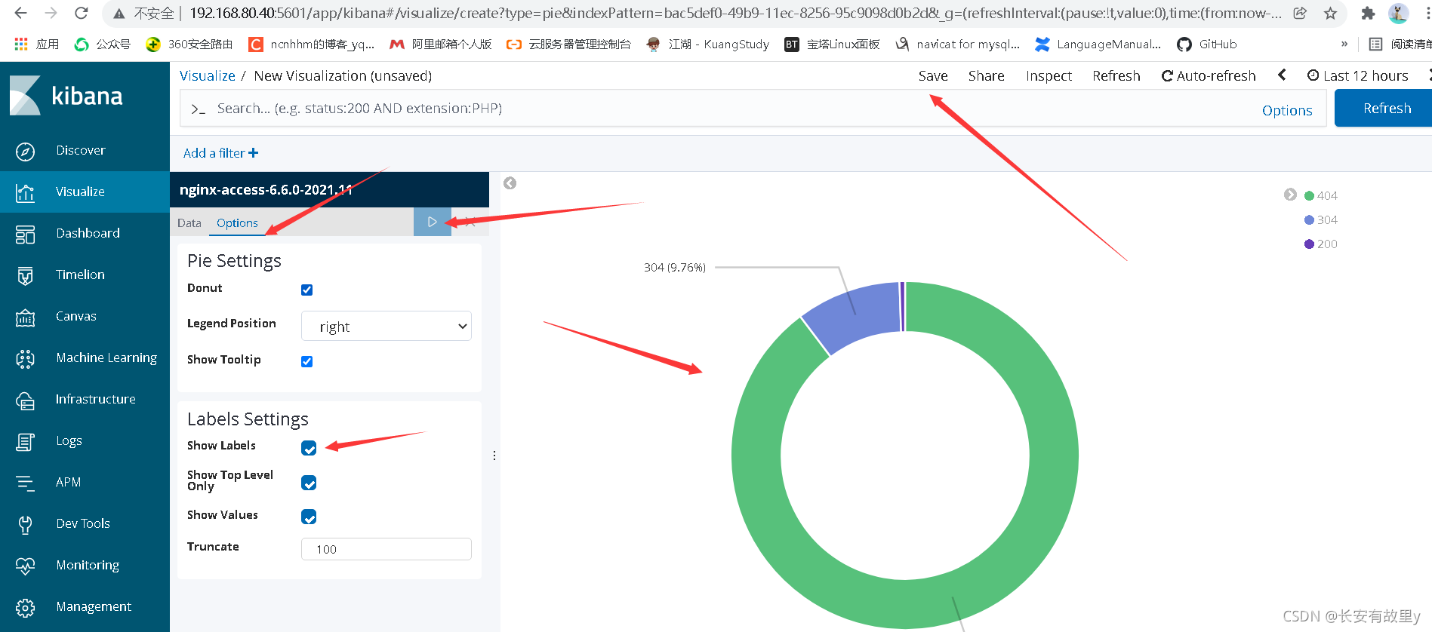The height and width of the screenshot is (632, 1432).
Task: Click the Kibana logo
Action: coord(66,96)
